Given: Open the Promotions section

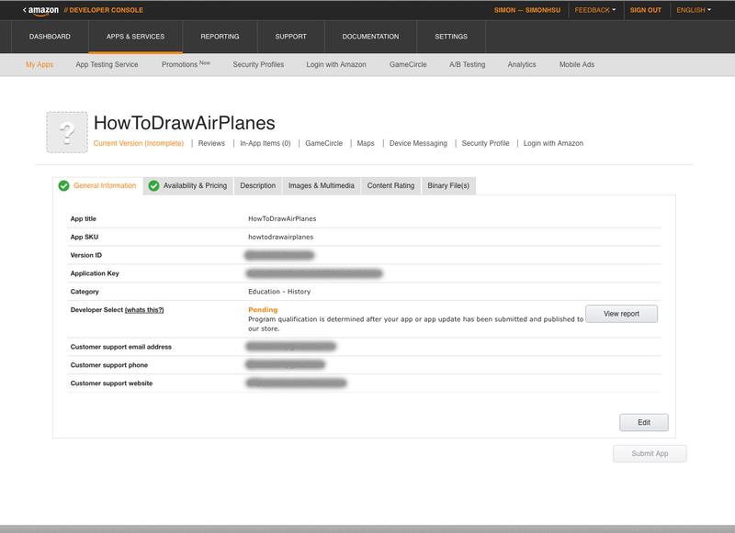Looking at the screenshot, I should (x=186, y=64).
